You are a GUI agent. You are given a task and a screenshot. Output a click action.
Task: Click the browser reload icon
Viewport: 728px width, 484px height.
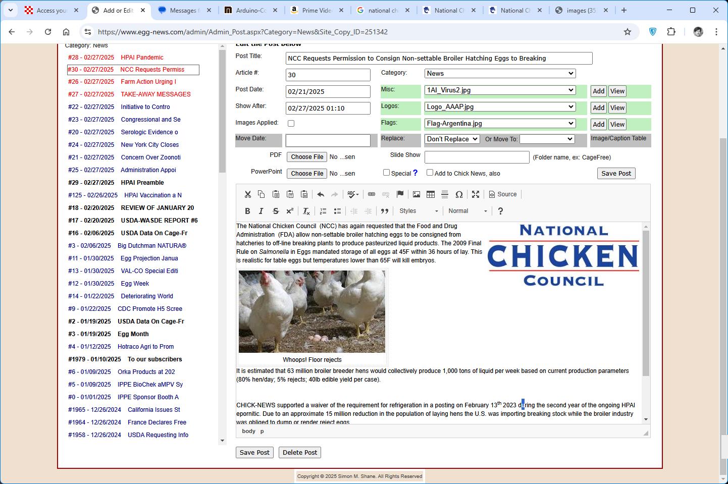coord(48,32)
